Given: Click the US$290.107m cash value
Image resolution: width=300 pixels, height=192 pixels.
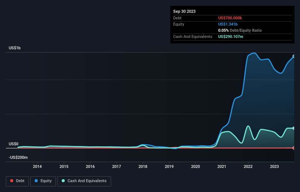Looking at the screenshot, I should click(231, 37).
